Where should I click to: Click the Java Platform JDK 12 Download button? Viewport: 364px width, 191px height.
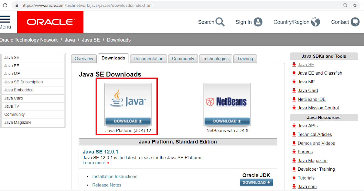tap(128, 121)
